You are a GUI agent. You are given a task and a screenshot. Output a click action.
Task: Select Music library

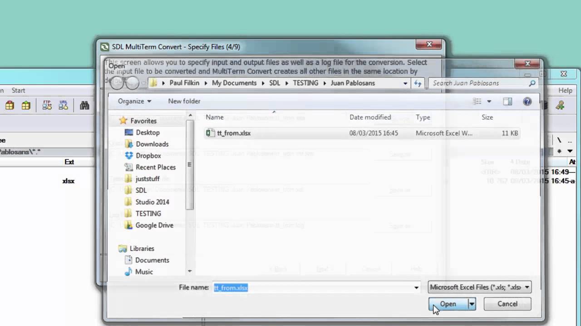click(144, 272)
